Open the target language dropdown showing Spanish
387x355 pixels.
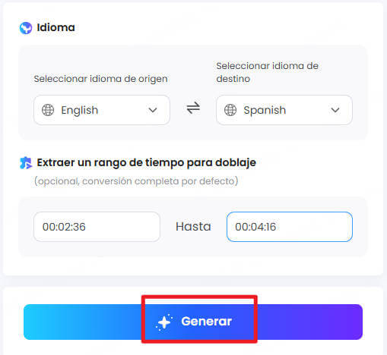pos(284,110)
